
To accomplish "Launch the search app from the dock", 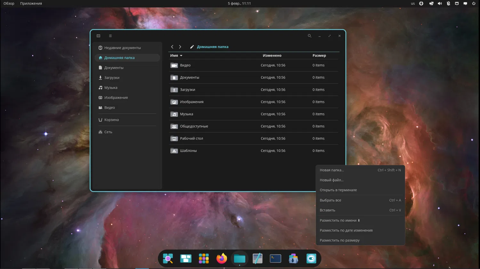I will click(168, 258).
